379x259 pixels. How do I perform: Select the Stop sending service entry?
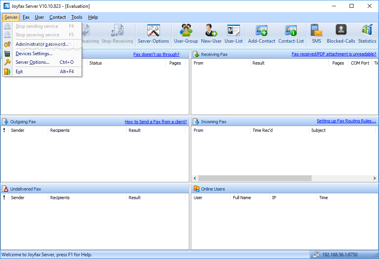pyautogui.click(x=42, y=26)
